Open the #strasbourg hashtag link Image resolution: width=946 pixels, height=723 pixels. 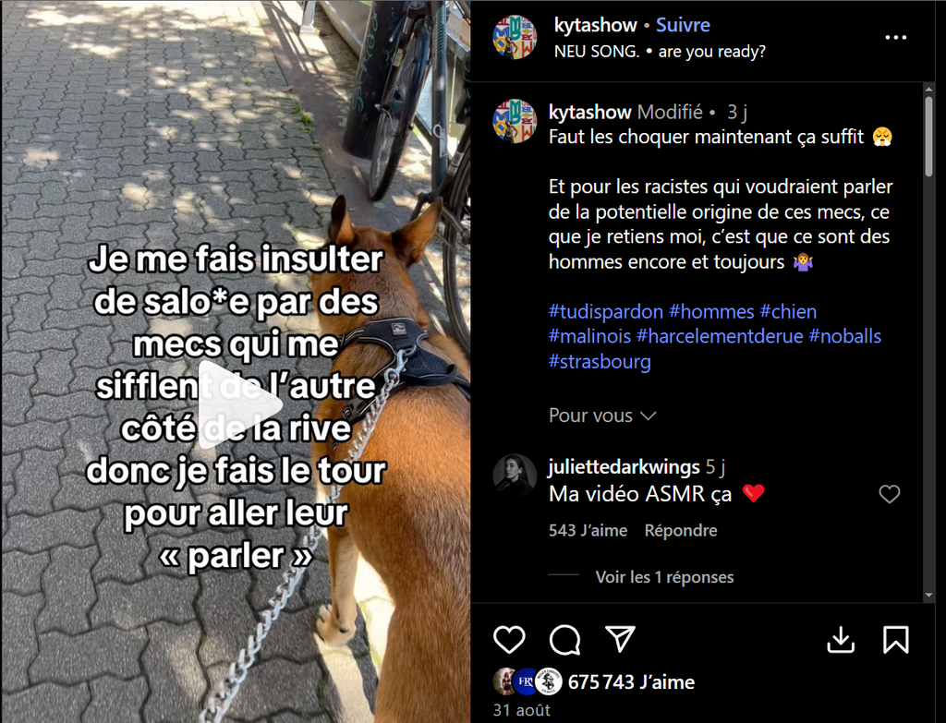click(600, 361)
